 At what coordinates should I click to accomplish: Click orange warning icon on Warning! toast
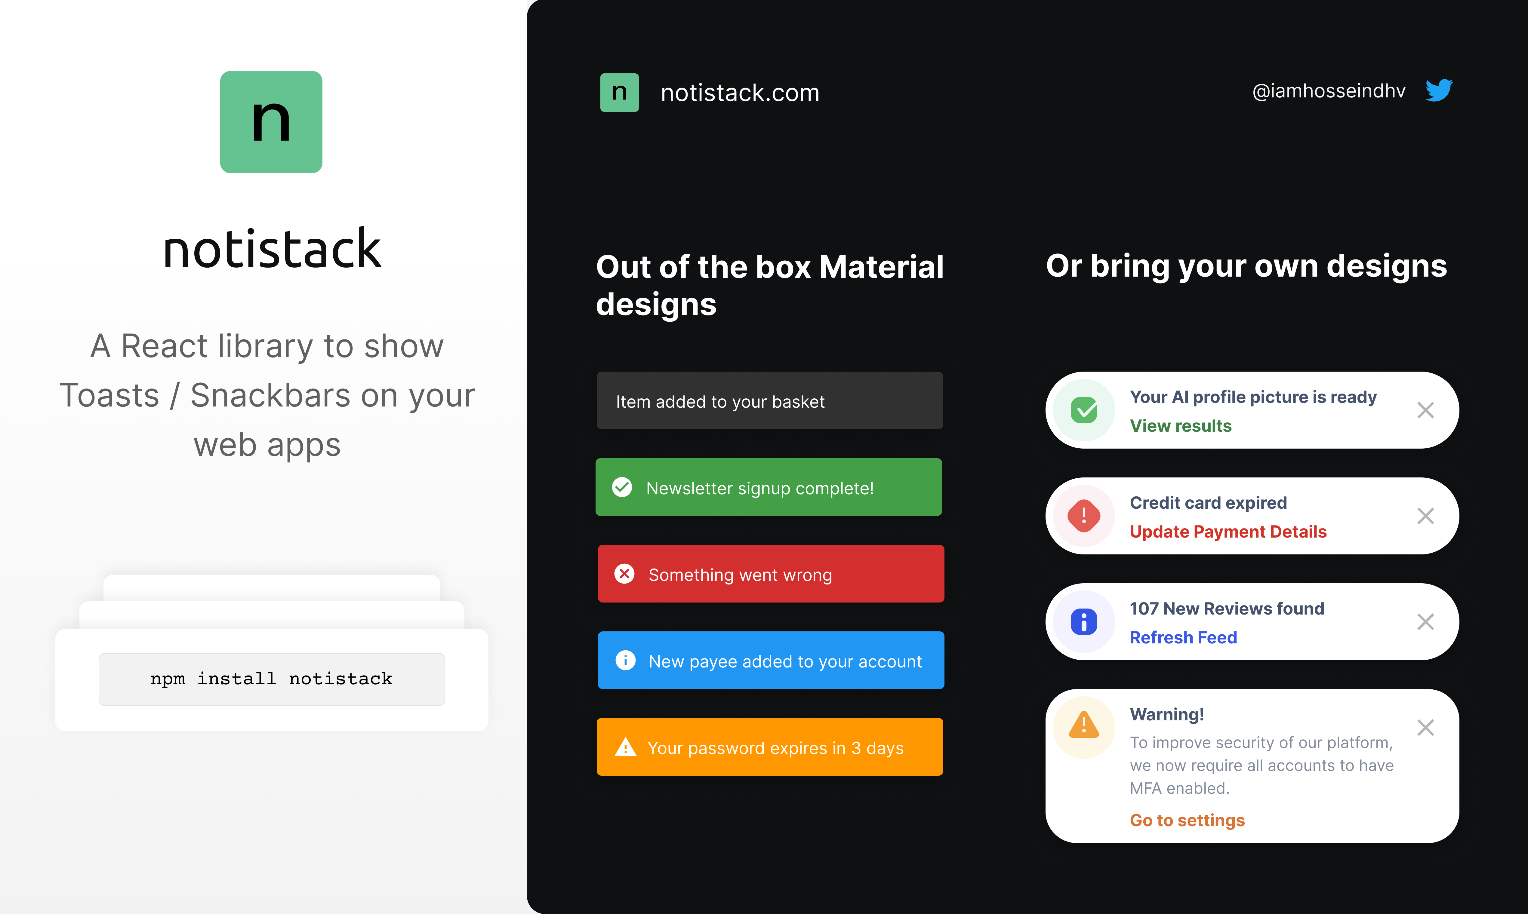point(1084,725)
